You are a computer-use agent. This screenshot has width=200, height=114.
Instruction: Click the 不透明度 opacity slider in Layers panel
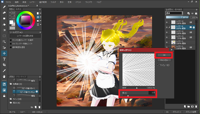(x=177, y=17)
